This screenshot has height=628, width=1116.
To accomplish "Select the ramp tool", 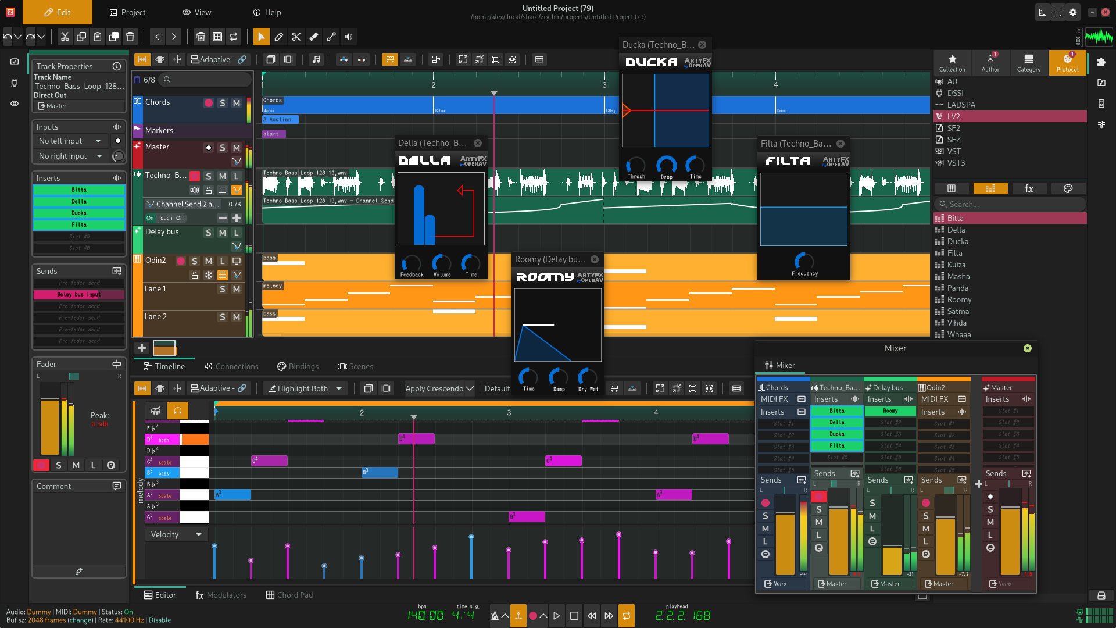I will coord(331,37).
